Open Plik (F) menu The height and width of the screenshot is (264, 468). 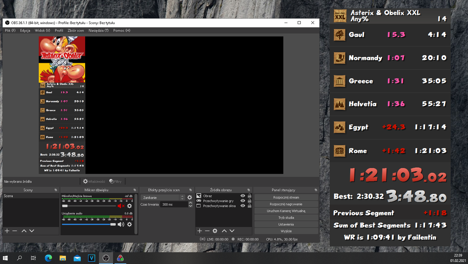(10, 31)
